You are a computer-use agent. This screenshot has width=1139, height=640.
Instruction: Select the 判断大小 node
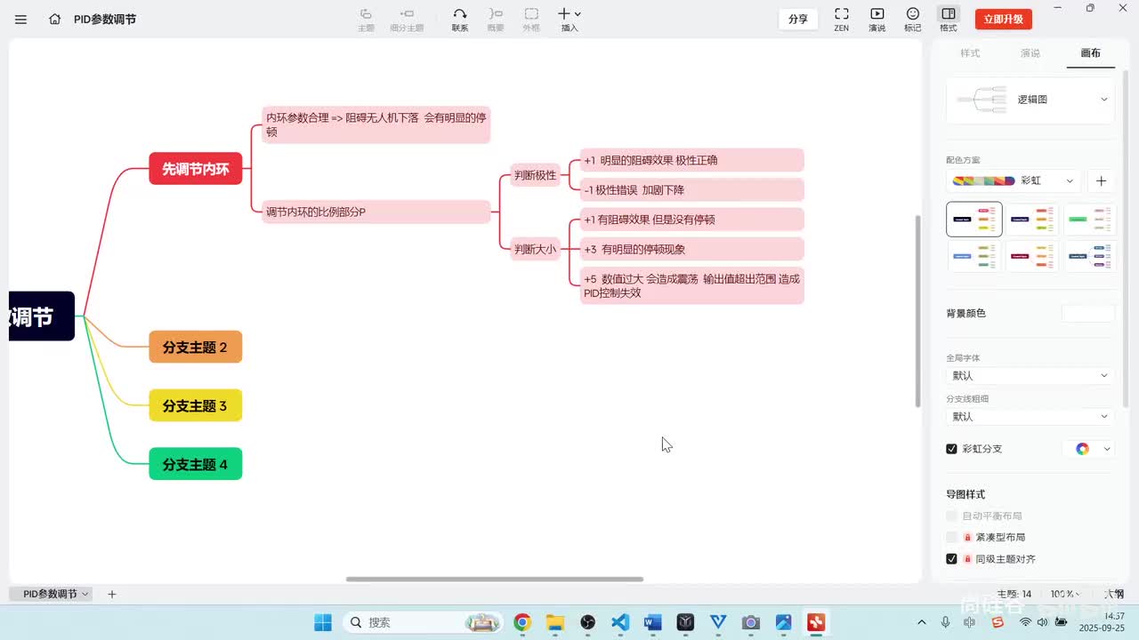(536, 249)
